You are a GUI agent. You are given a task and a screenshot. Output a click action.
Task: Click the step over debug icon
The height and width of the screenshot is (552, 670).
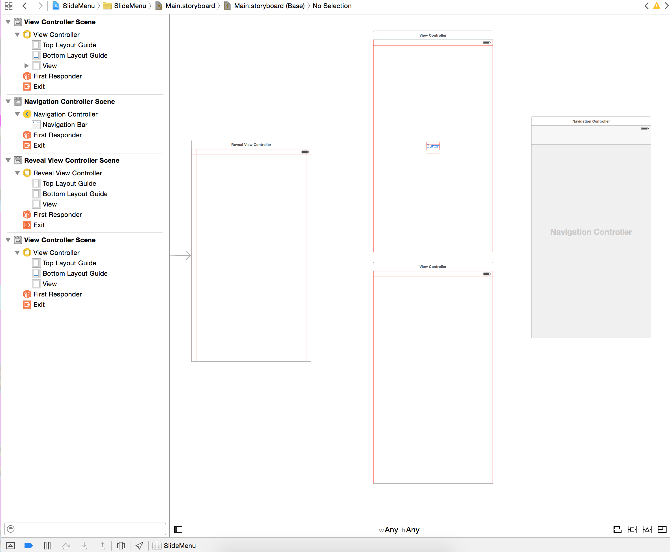click(x=66, y=546)
